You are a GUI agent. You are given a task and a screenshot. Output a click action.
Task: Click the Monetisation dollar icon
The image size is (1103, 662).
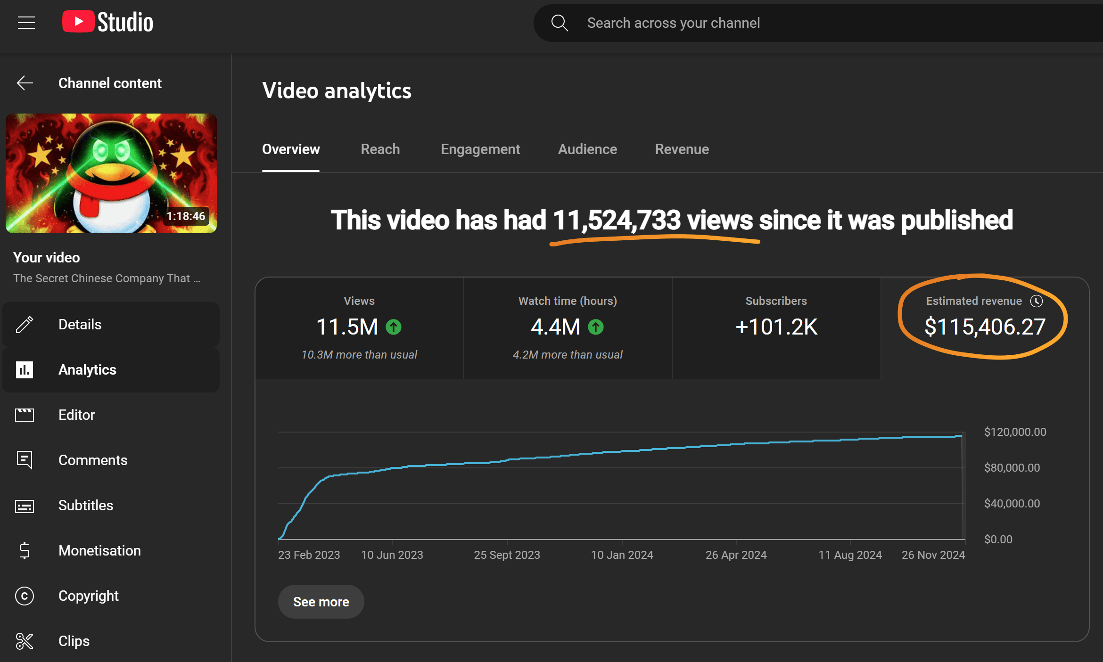coord(25,551)
